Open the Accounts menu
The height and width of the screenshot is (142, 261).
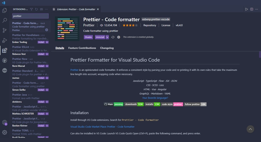tap(5, 123)
